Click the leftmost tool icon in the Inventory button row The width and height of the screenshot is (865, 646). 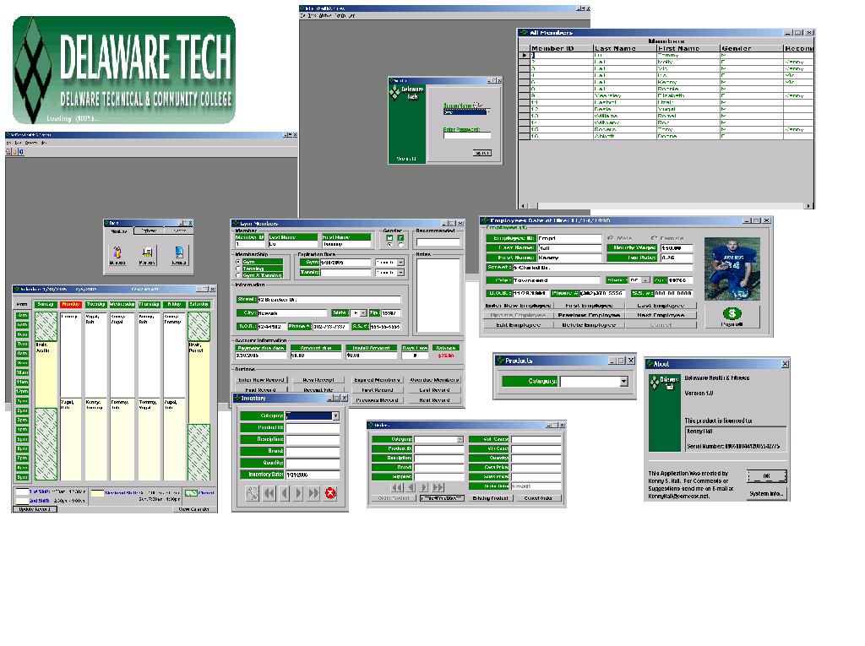252,493
